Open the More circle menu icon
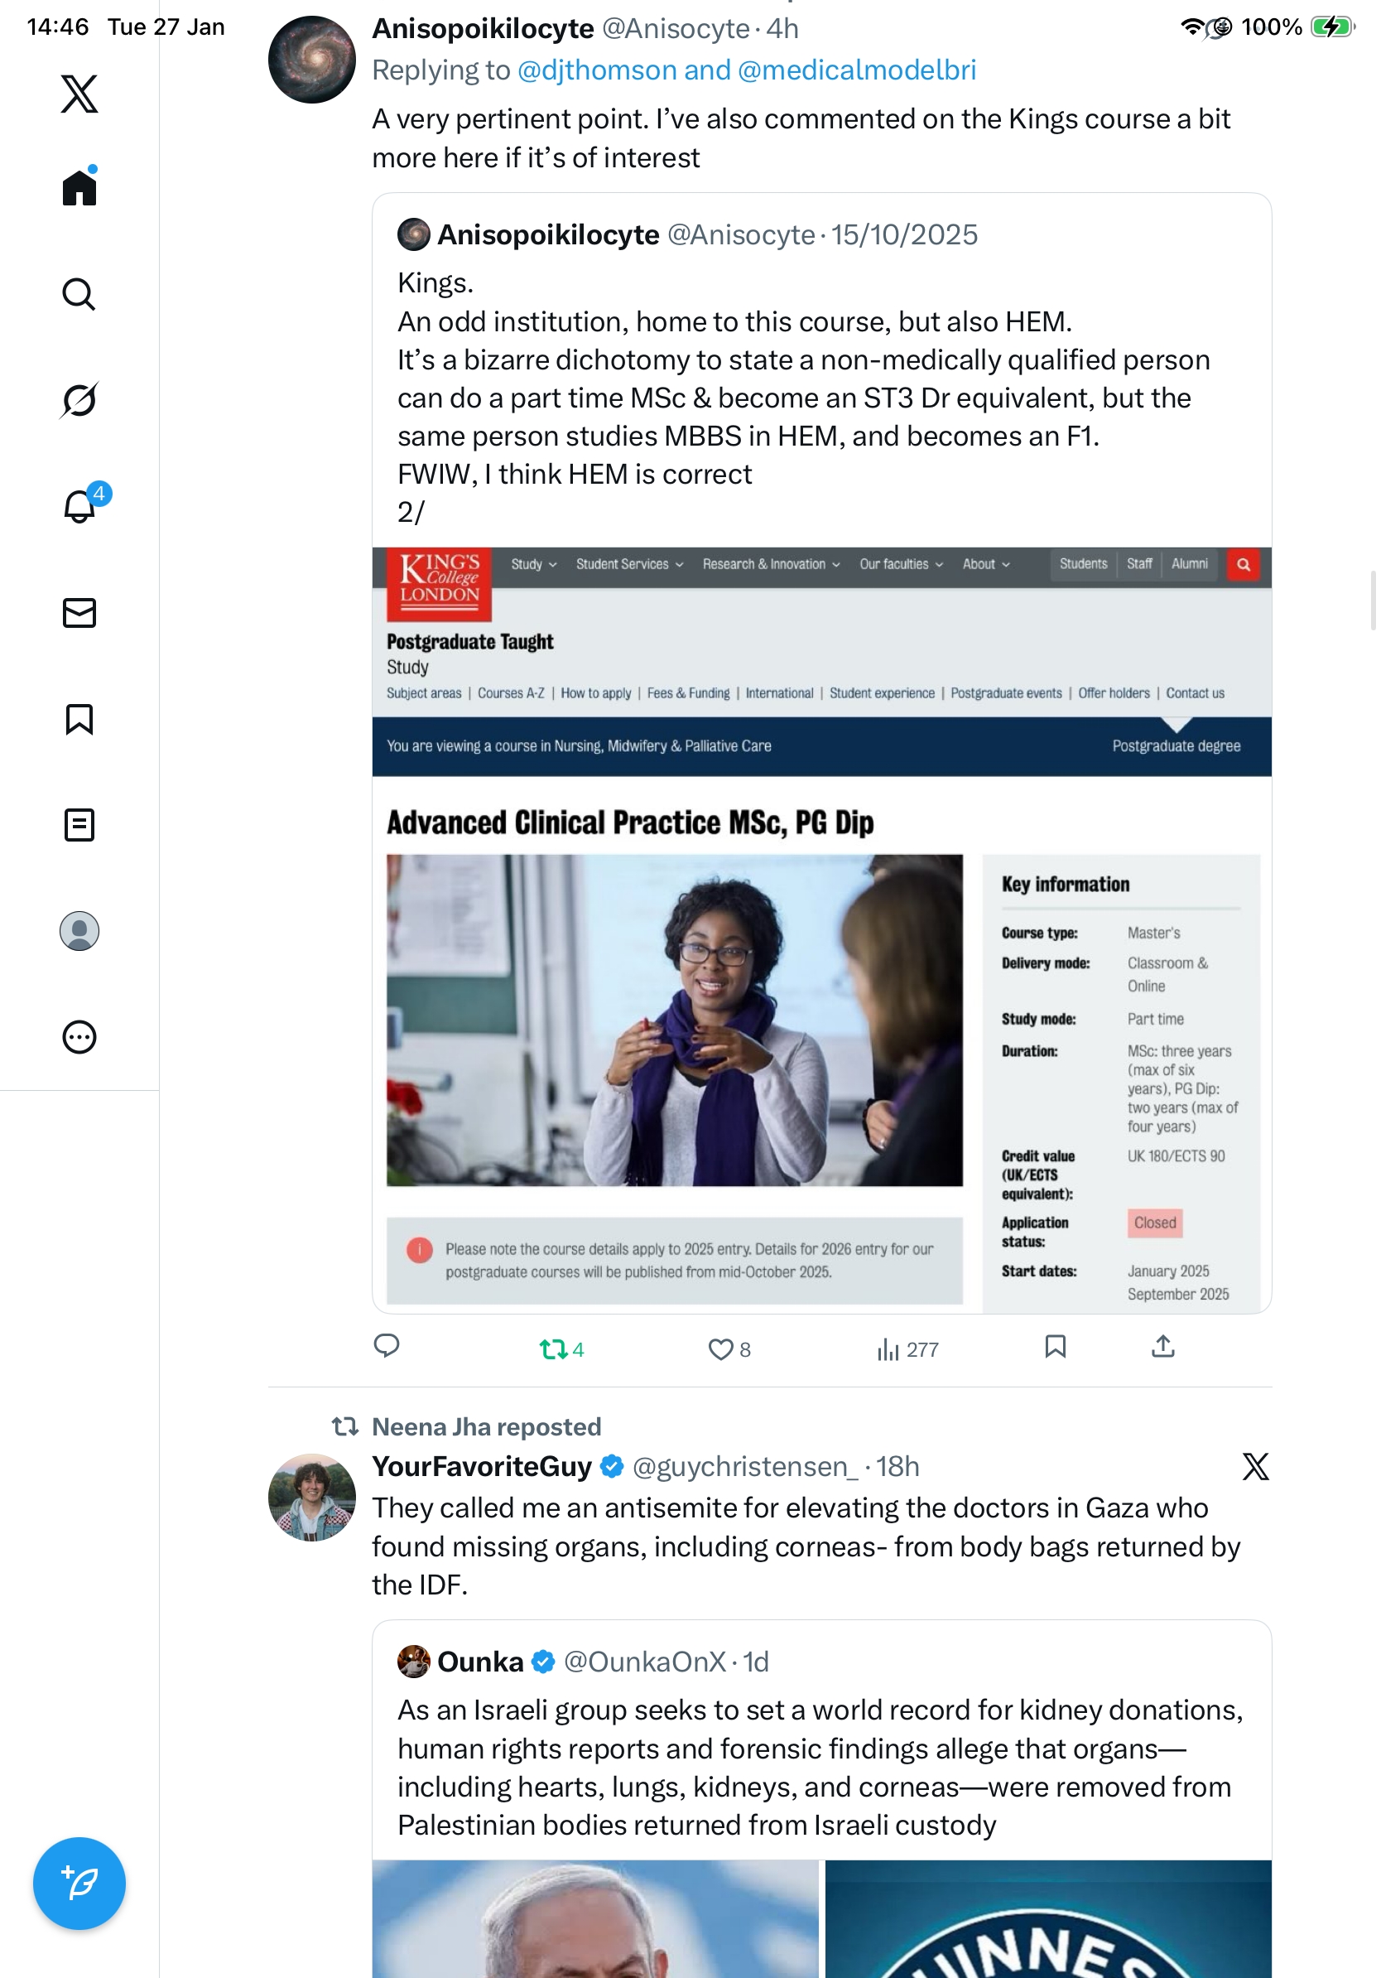The image size is (1381, 1978). click(x=79, y=1036)
